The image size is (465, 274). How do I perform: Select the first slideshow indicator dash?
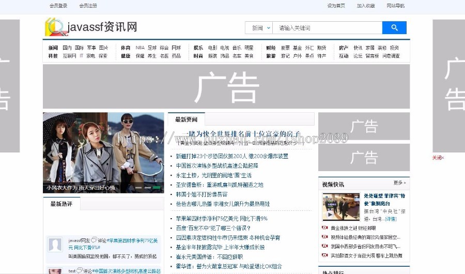click(x=138, y=188)
